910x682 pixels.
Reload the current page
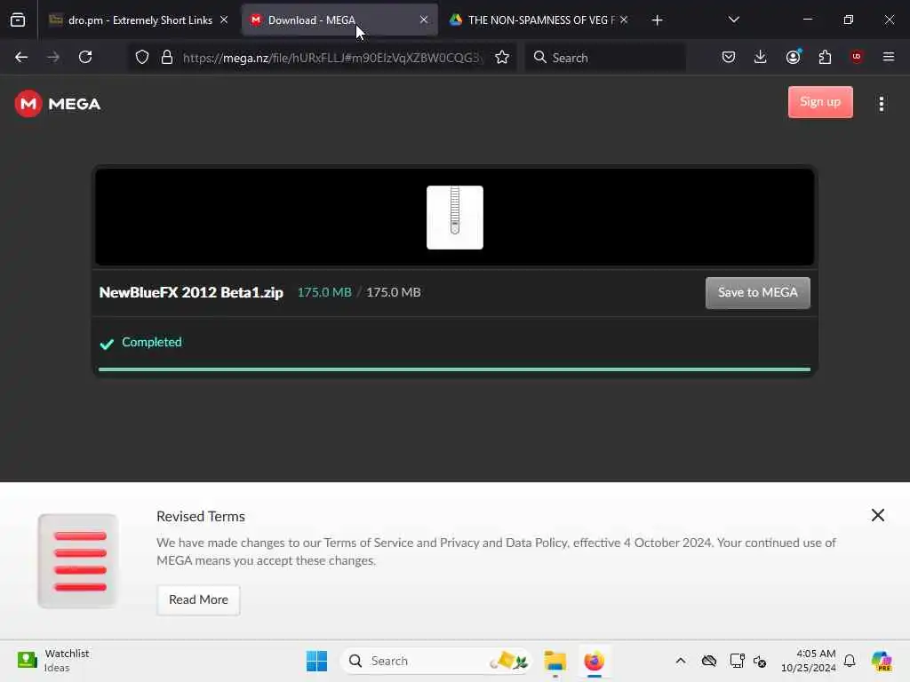85,57
